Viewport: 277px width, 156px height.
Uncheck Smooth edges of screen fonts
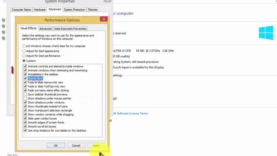click(25, 122)
